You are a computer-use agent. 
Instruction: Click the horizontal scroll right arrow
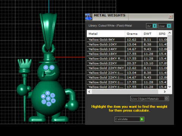point(165,92)
